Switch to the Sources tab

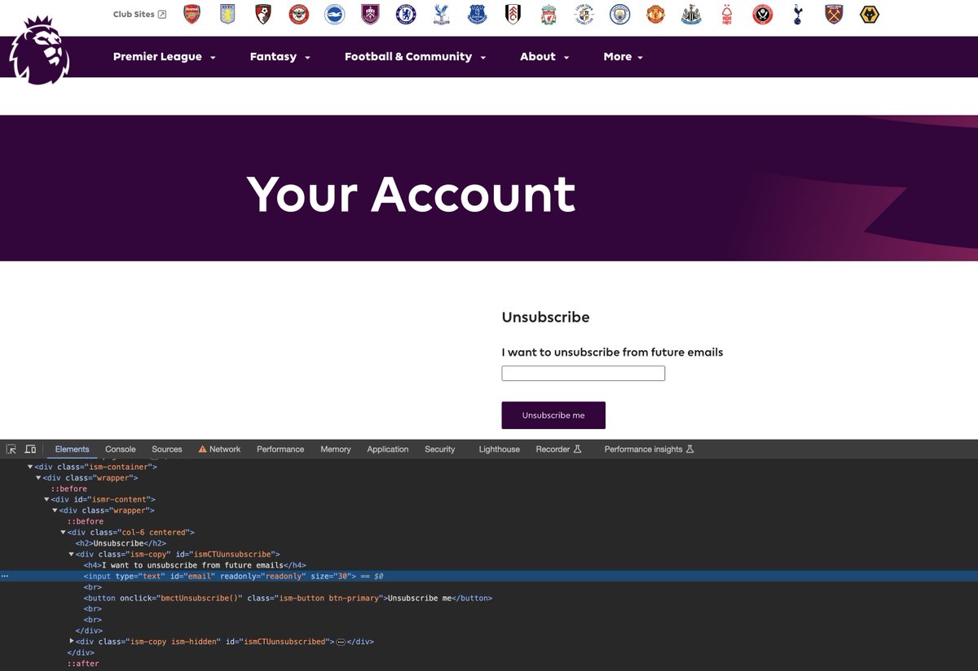pos(167,449)
